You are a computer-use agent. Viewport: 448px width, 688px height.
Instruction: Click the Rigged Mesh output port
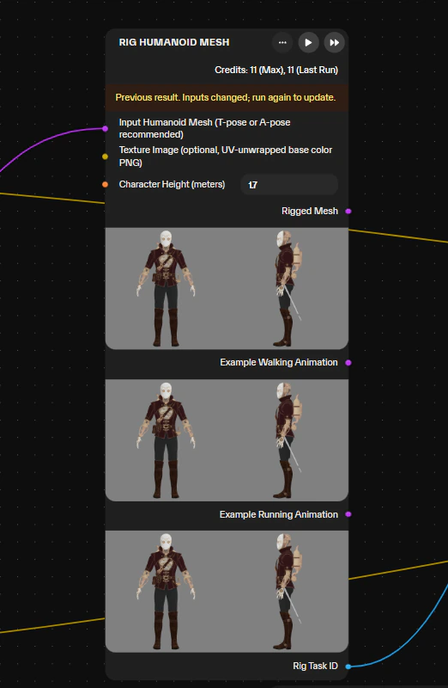348,211
